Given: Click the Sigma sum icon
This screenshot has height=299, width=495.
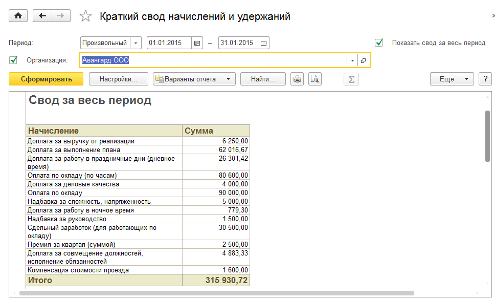Looking at the screenshot, I should coord(351,79).
